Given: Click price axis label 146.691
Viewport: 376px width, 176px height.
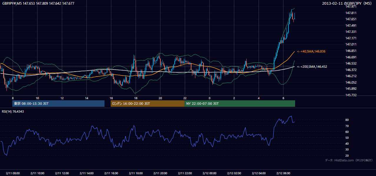Looking at the screenshot, I should point(351,57).
